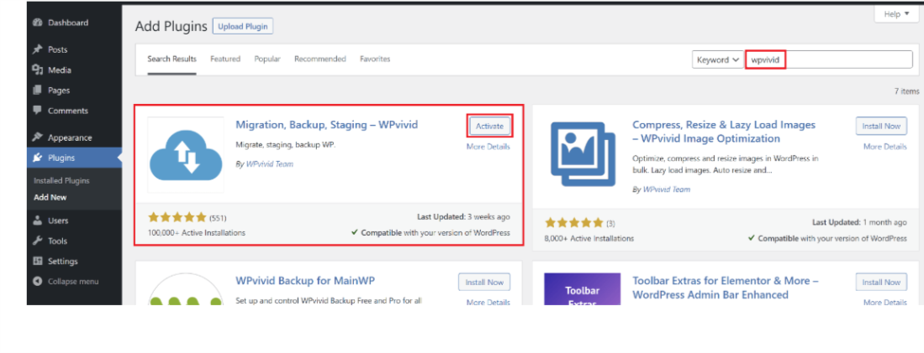Click the Collapse menu arrow icon
This screenshot has width=924, height=353.
(x=38, y=282)
